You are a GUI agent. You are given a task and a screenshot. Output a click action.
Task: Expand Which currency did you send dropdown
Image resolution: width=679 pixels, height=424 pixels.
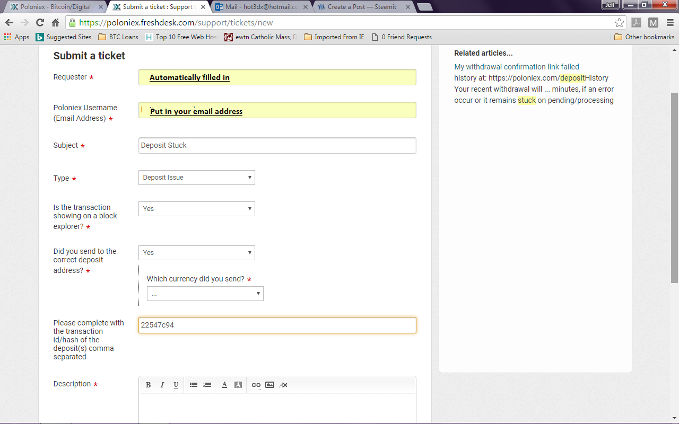[x=205, y=294]
